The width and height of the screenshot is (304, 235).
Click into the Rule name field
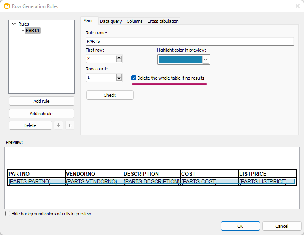pos(190,41)
